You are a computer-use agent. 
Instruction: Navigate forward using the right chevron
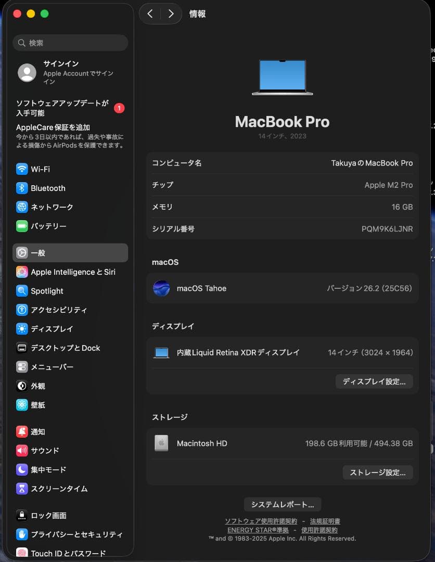click(x=171, y=14)
